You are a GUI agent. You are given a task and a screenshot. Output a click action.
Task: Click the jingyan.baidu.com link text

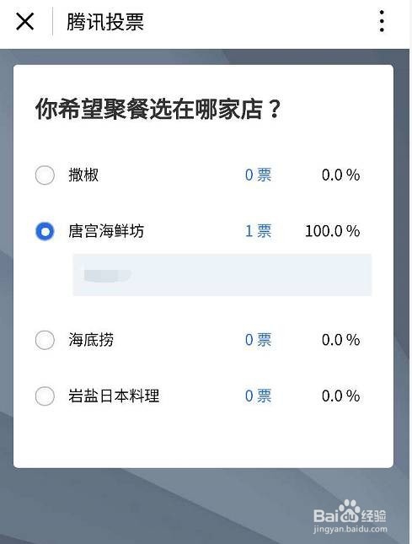350,530
